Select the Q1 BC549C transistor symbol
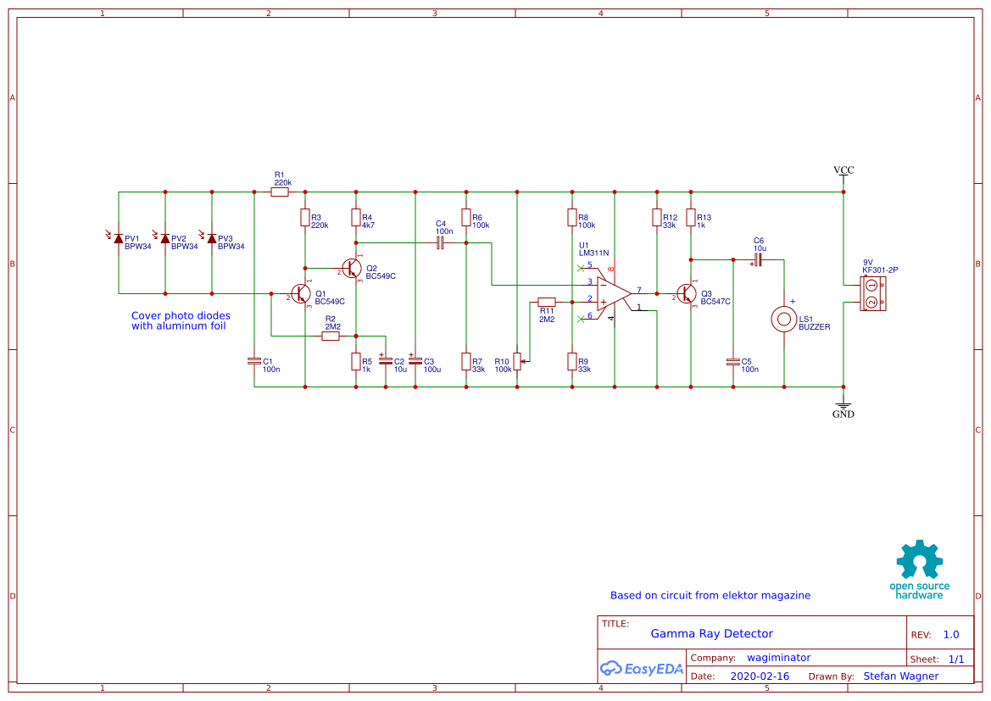This screenshot has height=701, width=991. 301,294
